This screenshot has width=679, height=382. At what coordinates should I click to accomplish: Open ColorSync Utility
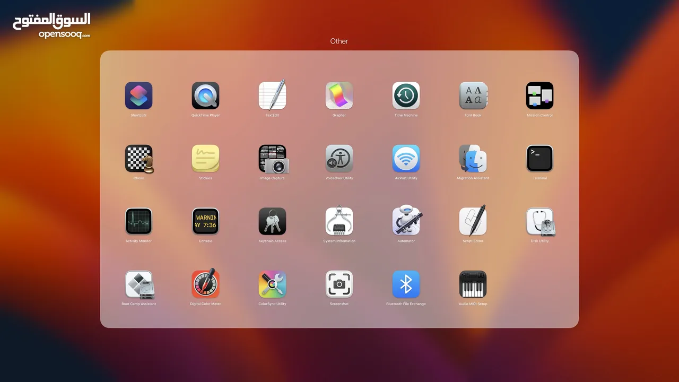point(272,284)
